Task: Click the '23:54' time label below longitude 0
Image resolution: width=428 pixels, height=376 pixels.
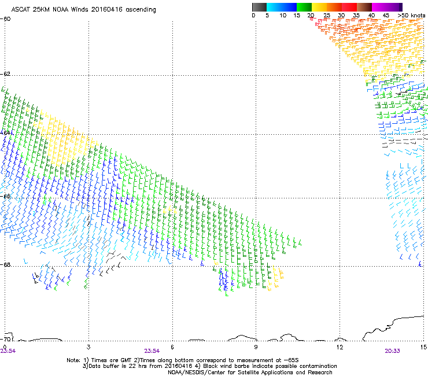Action: pos(8,351)
